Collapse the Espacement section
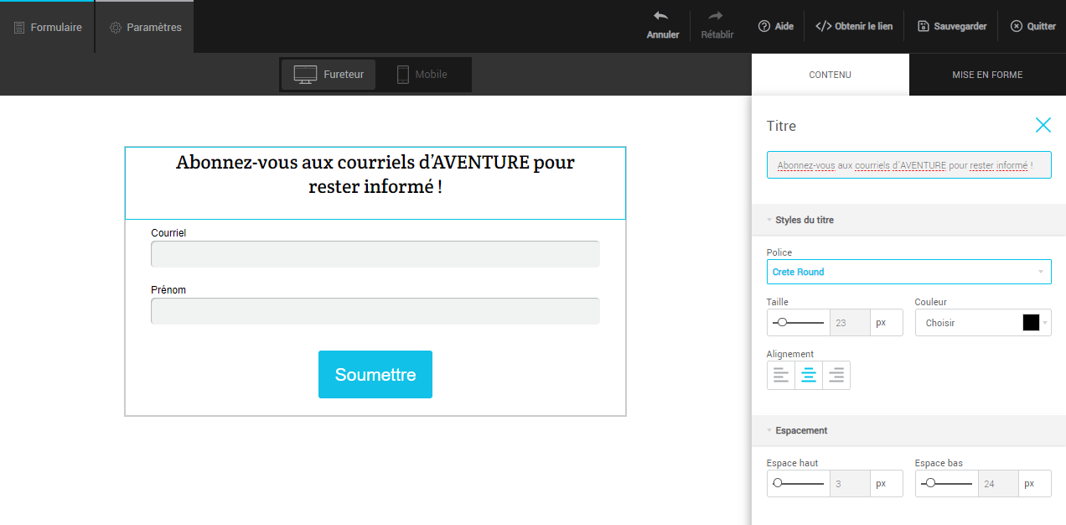The height and width of the screenshot is (525, 1066). pos(800,430)
